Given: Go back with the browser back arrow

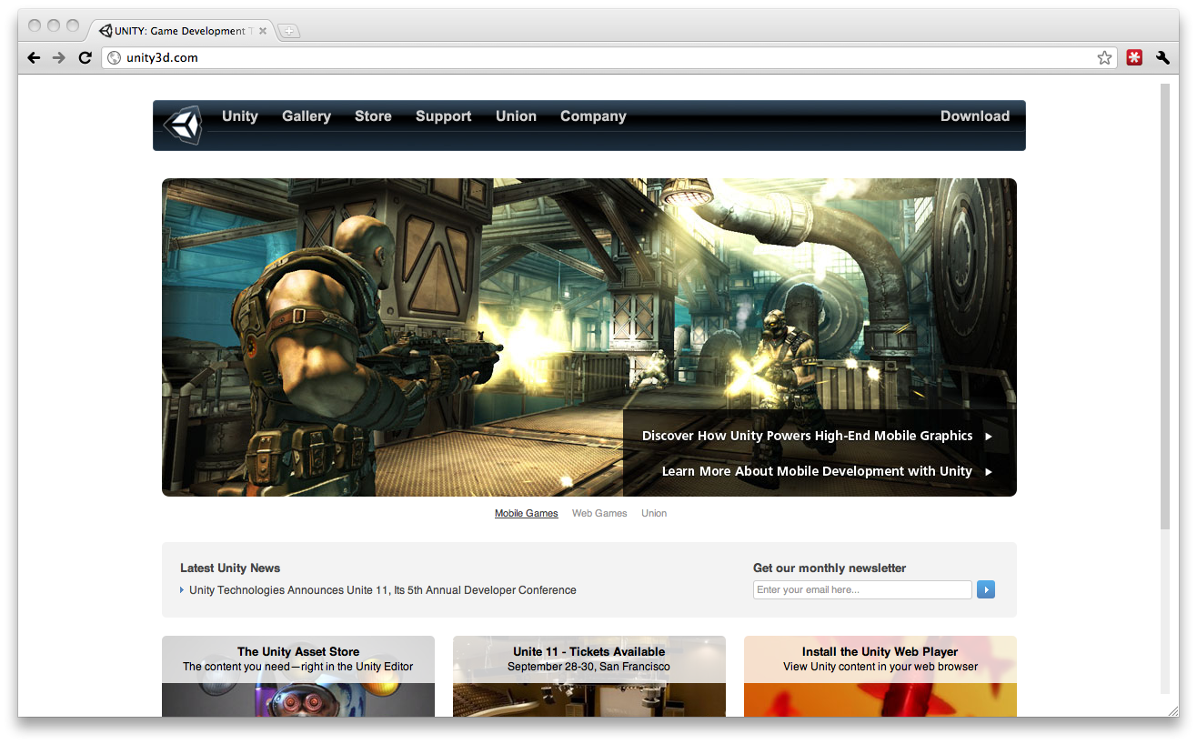Looking at the screenshot, I should pos(34,57).
